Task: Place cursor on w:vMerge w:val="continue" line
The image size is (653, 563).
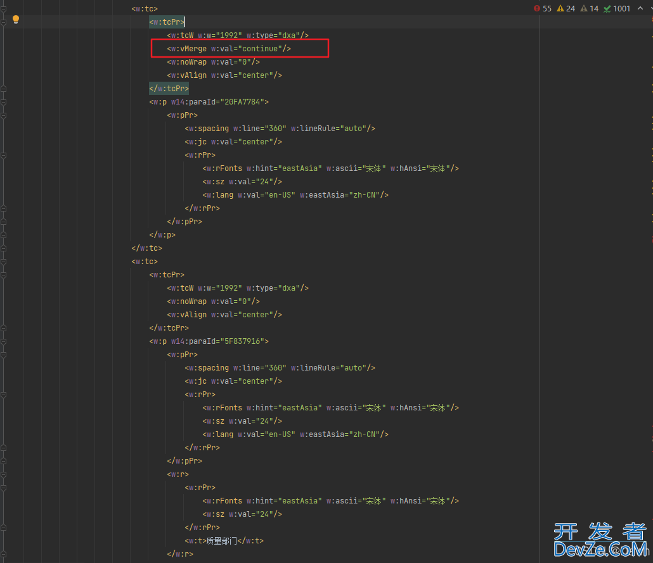Action: (x=229, y=49)
